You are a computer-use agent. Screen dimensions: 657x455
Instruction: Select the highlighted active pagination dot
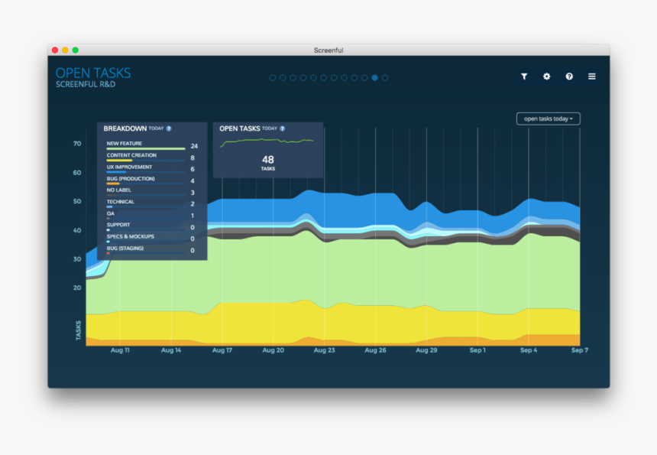click(x=374, y=77)
